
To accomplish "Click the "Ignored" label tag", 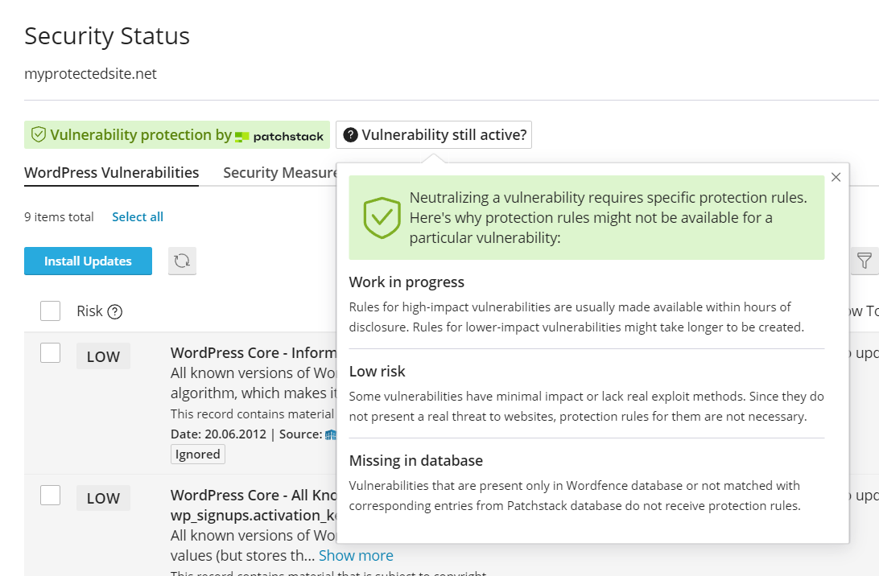I will click(198, 455).
